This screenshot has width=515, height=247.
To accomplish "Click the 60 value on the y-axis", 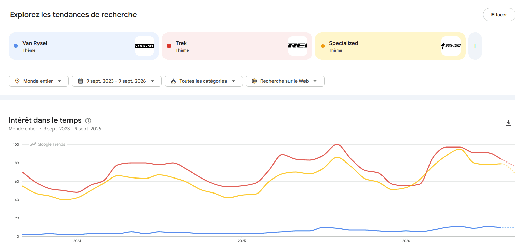I will pos(17,182).
